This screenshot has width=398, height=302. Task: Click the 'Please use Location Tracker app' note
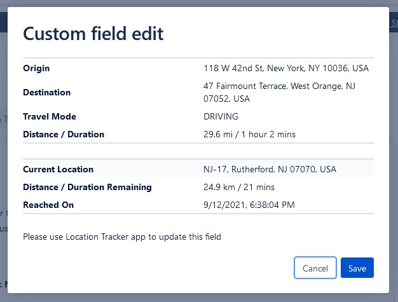122,237
